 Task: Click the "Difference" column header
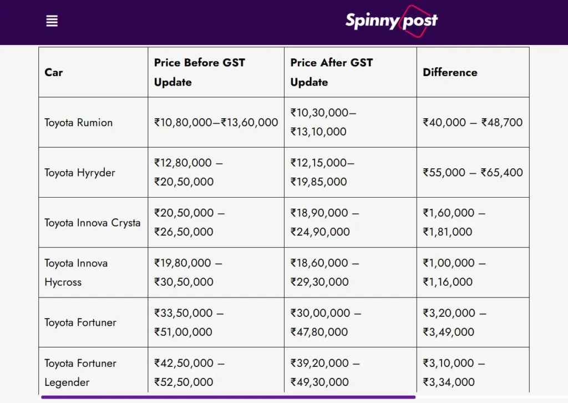click(450, 73)
